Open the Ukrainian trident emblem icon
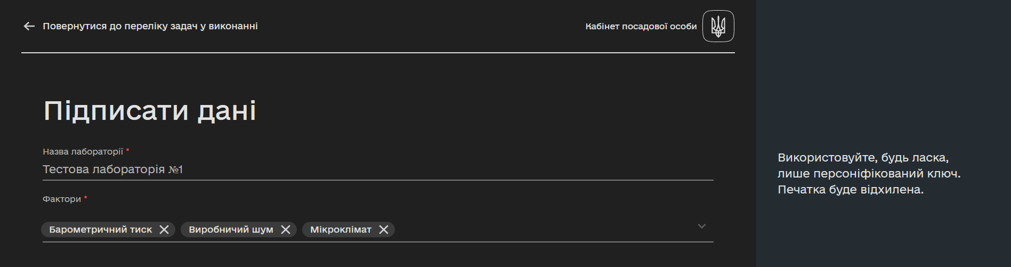 (718, 26)
